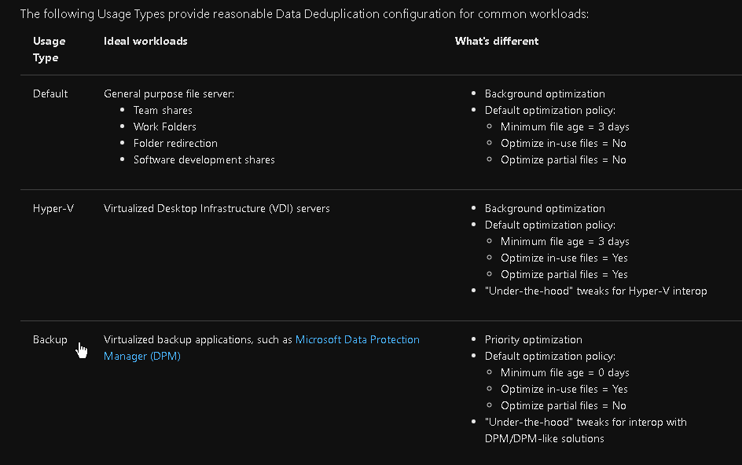Image resolution: width=742 pixels, height=465 pixels.
Task: Select the "Hyper-V" usage type cell
Action: tap(53, 208)
